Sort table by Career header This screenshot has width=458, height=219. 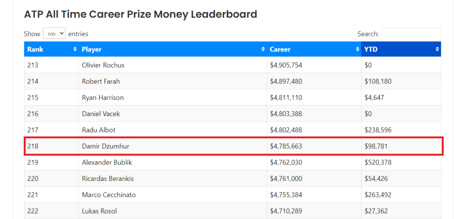click(280, 49)
